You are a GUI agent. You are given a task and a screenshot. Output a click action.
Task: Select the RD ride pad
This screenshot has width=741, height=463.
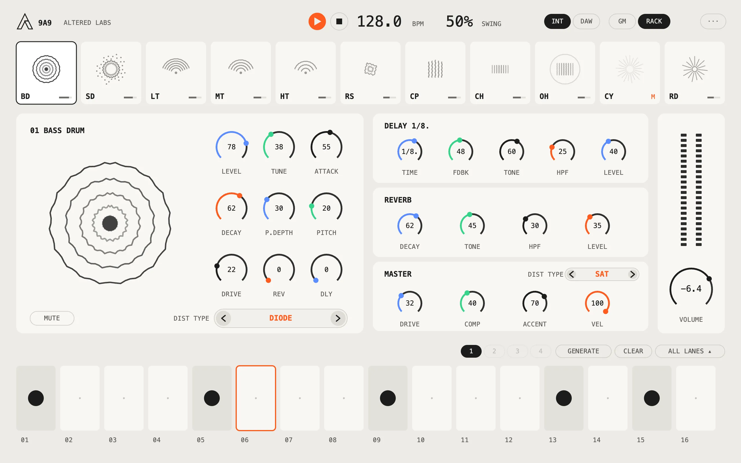(x=695, y=73)
